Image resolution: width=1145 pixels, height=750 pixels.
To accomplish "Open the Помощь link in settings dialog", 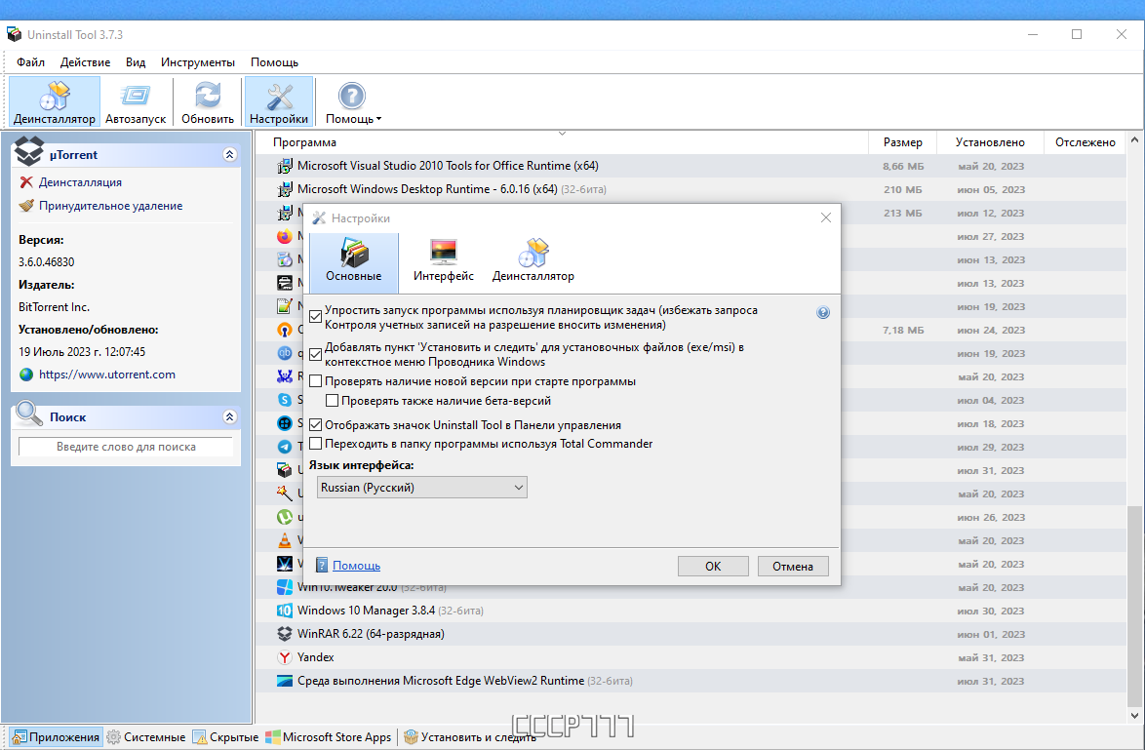I will coord(356,566).
